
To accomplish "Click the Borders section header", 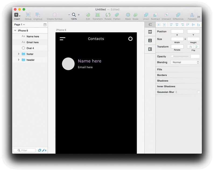I will [162, 75].
